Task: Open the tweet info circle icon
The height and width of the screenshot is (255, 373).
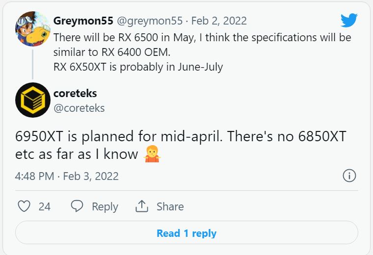Action: (349, 176)
